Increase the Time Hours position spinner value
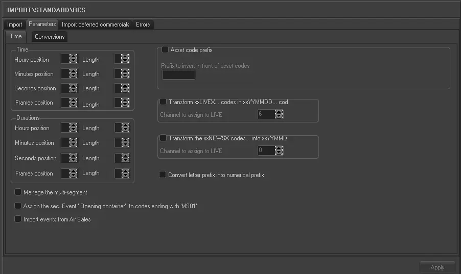The image size is (461, 274). [73, 57]
